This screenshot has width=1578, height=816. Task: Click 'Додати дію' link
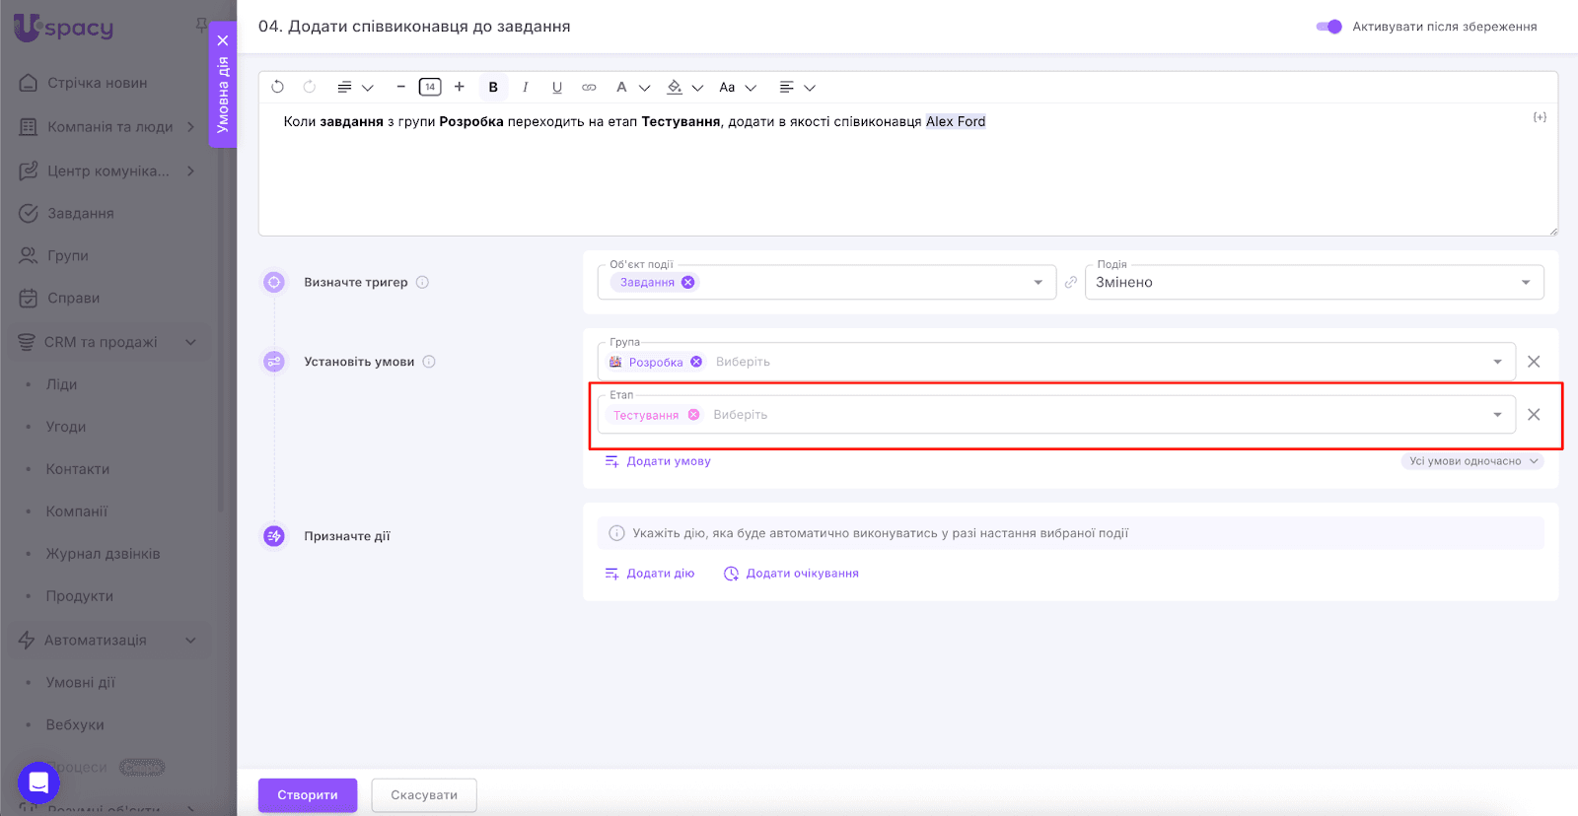click(x=660, y=574)
